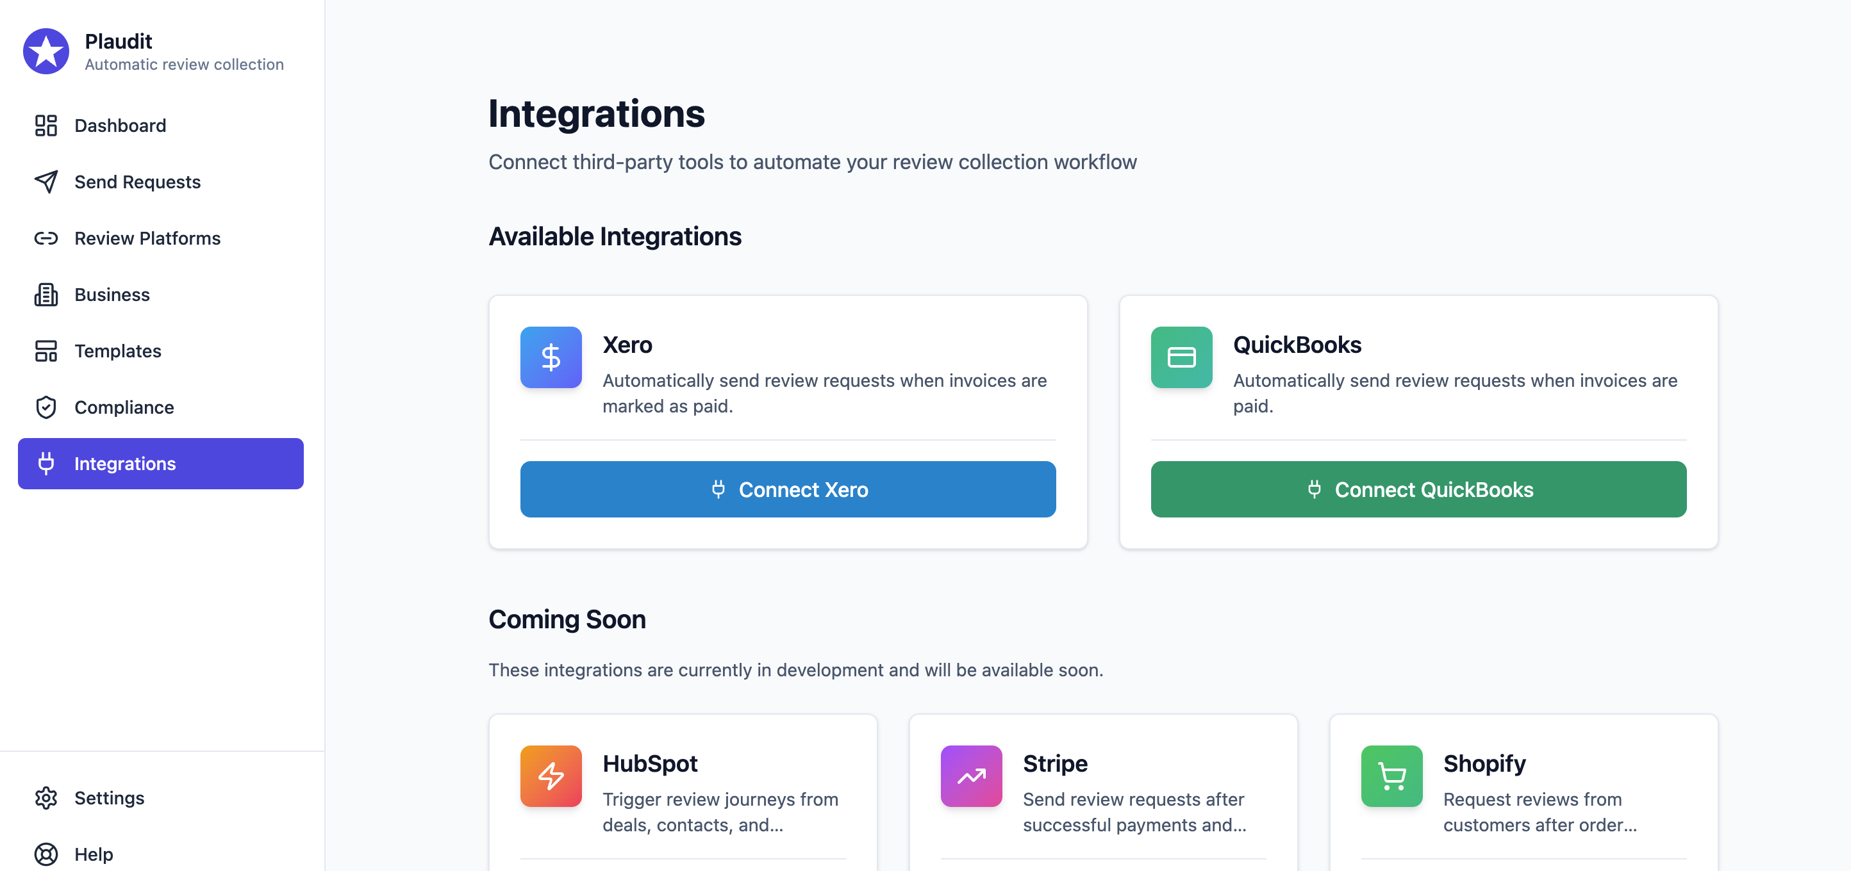This screenshot has height=871, width=1851.
Task: Click the Dashboard grid icon
Action: click(x=46, y=126)
